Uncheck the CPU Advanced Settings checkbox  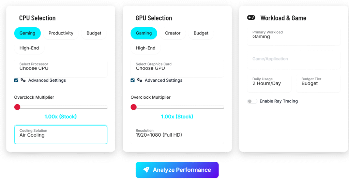coord(16,80)
